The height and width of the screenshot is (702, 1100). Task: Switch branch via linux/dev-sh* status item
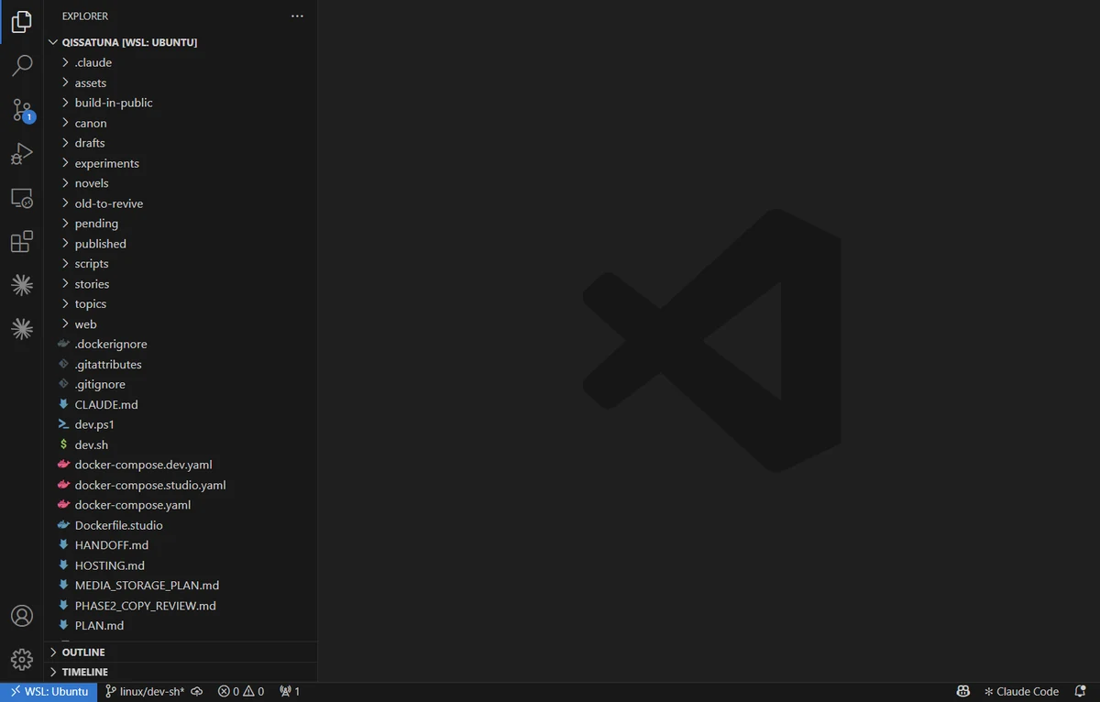pos(145,692)
